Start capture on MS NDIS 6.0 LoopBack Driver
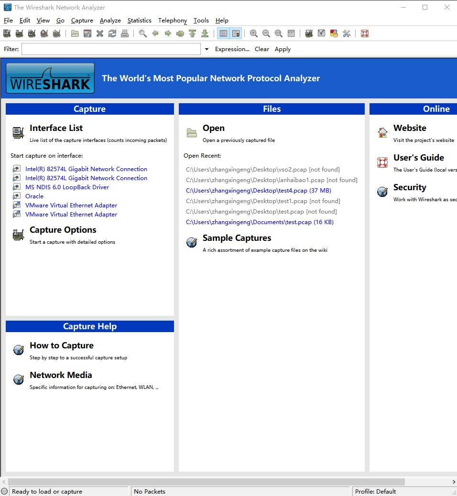 pyautogui.click(x=67, y=187)
